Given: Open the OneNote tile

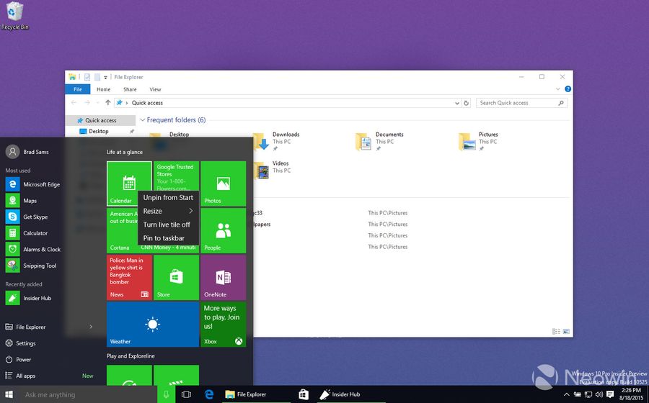Looking at the screenshot, I should tap(223, 278).
